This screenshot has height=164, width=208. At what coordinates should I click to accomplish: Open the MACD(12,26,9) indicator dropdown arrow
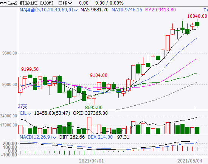tap(54, 137)
